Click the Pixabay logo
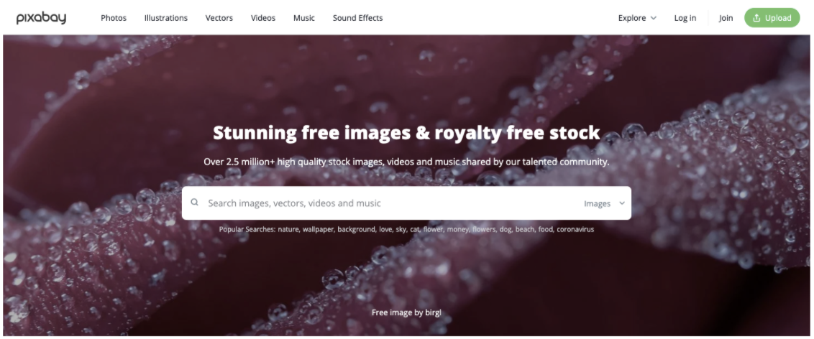 coord(41,18)
